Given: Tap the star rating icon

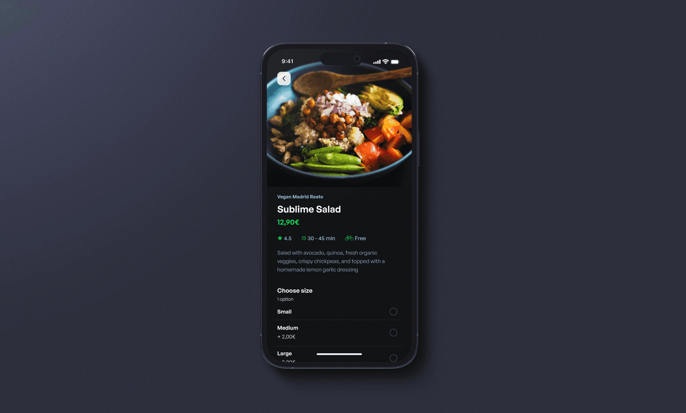Looking at the screenshot, I should [278, 238].
